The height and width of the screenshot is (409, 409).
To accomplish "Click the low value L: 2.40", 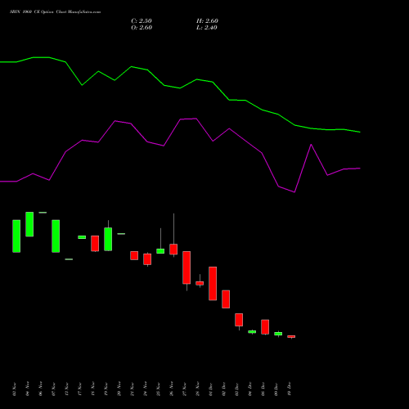I will coord(207,27).
